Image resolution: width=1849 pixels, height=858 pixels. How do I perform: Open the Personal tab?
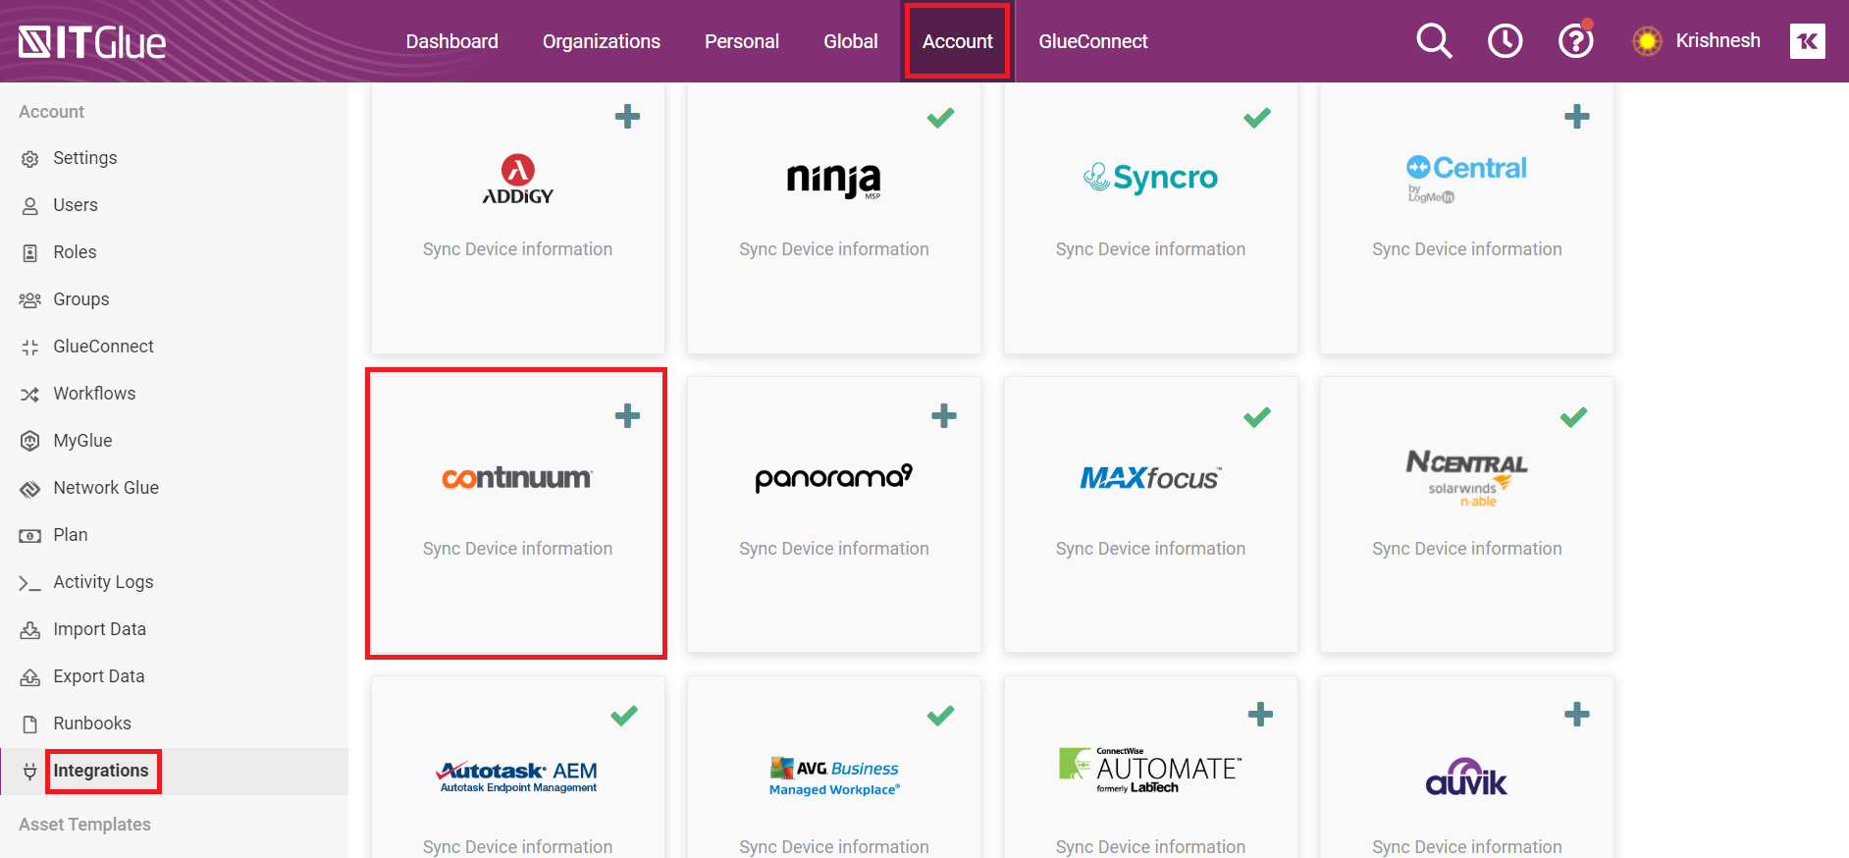(742, 41)
